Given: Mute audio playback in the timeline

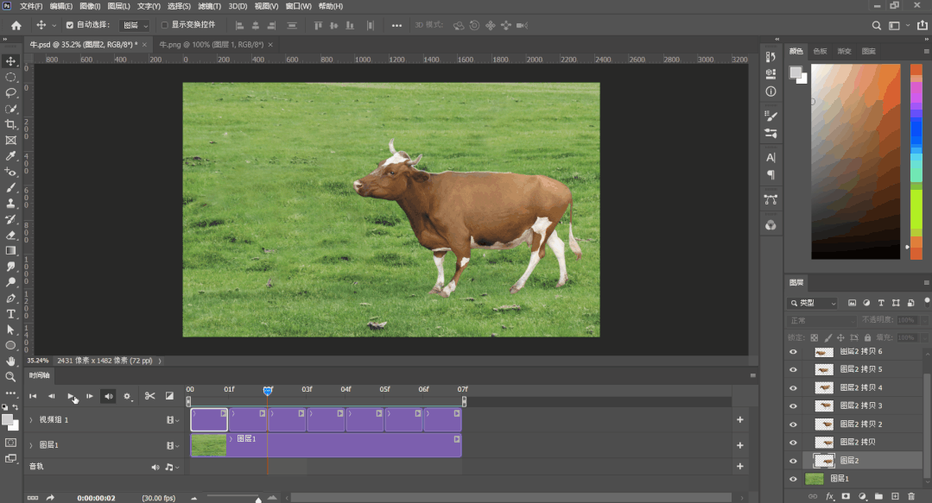Looking at the screenshot, I should click(108, 396).
